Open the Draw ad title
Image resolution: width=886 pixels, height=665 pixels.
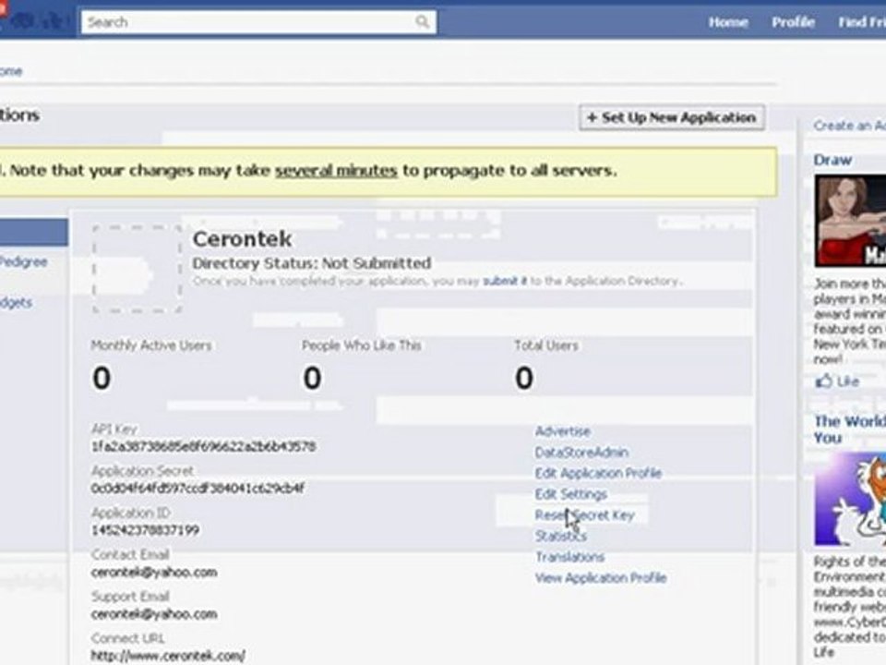click(832, 160)
